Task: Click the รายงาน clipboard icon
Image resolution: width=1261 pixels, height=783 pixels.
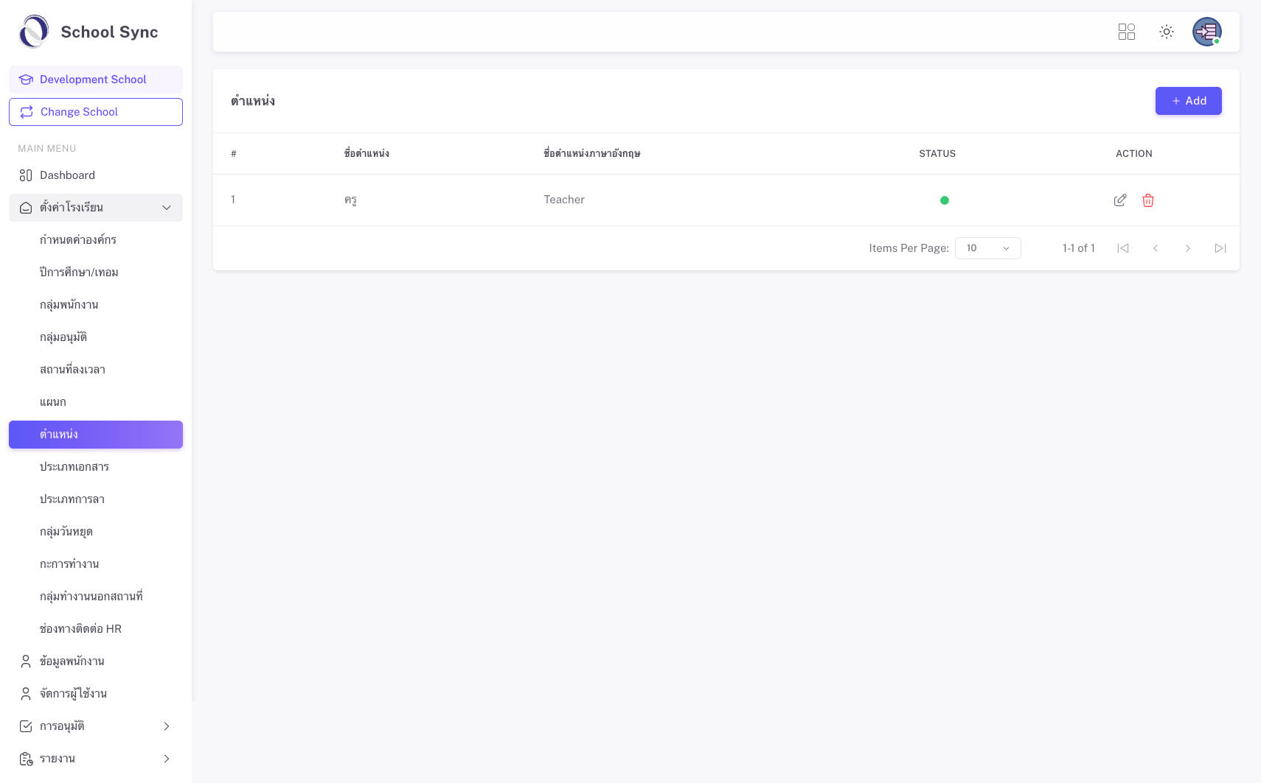Action: [x=26, y=759]
